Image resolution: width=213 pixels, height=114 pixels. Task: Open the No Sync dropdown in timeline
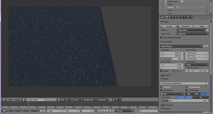click(x=124, y=111)
